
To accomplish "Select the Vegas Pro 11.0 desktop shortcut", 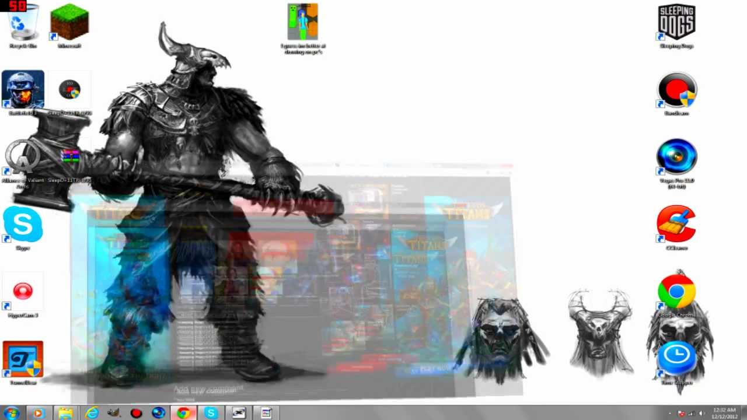I will pyautogui.click(x=676, y=163).
